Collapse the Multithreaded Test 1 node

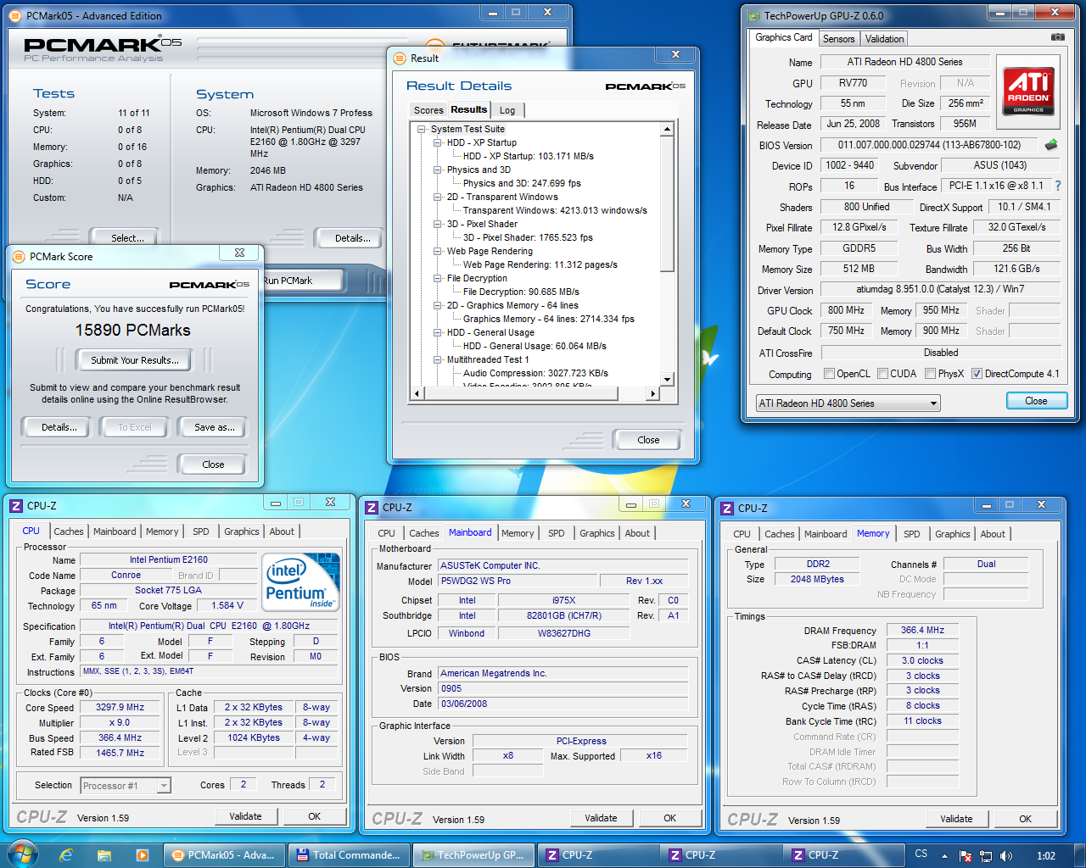click(x=438, y=359)
